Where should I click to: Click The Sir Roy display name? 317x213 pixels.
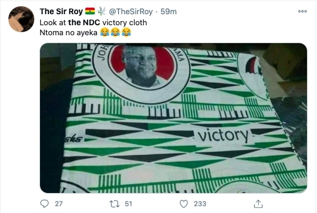pos(61,12)
